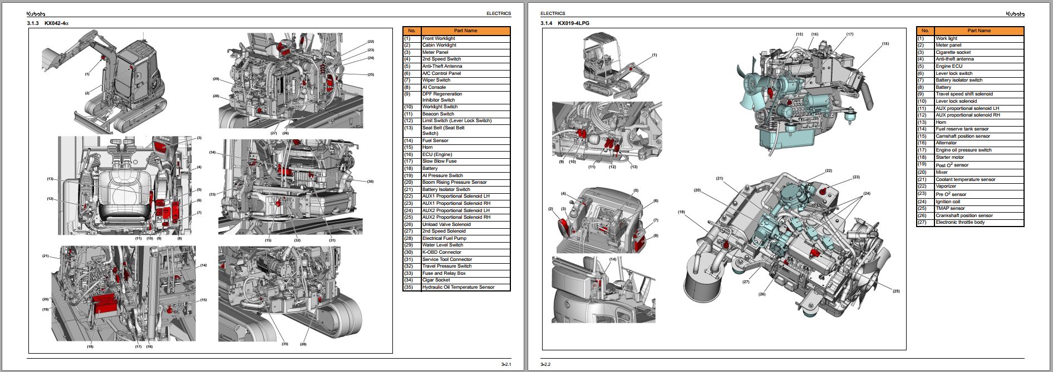Viewport: 1053px width, 372px height.
Task: Click 'Seat Belt (Seat Belt Switch)' row
Action: 456,130
